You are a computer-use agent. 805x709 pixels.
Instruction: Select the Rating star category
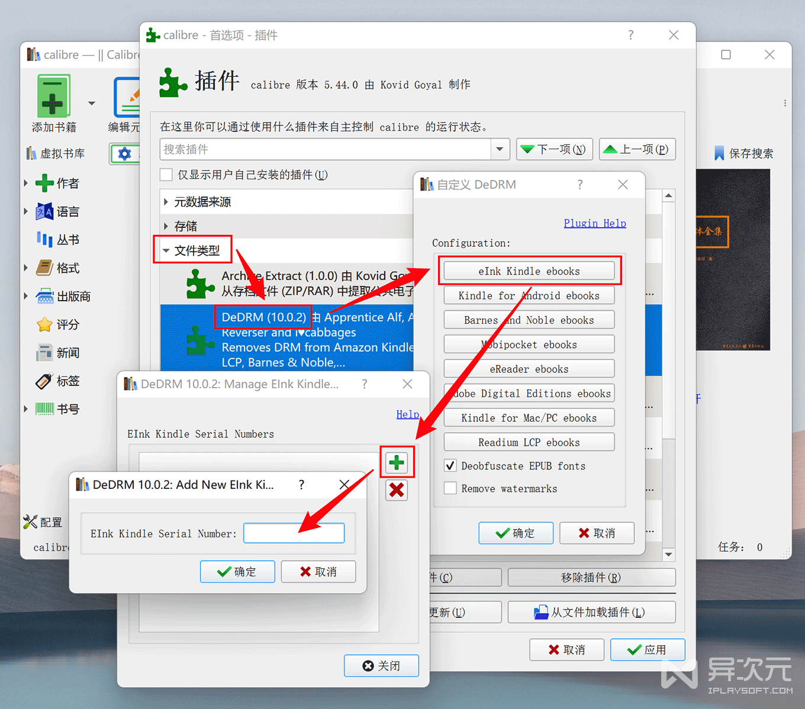[44, 324]
